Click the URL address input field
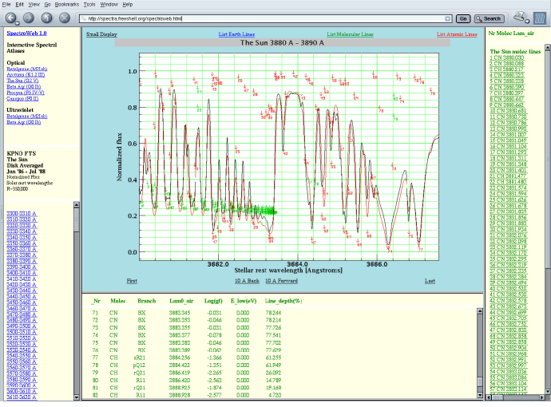 point(264,18)
